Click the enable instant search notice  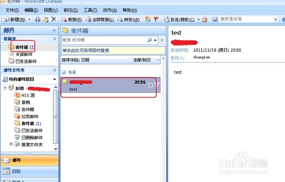click(x=113, y=50)
